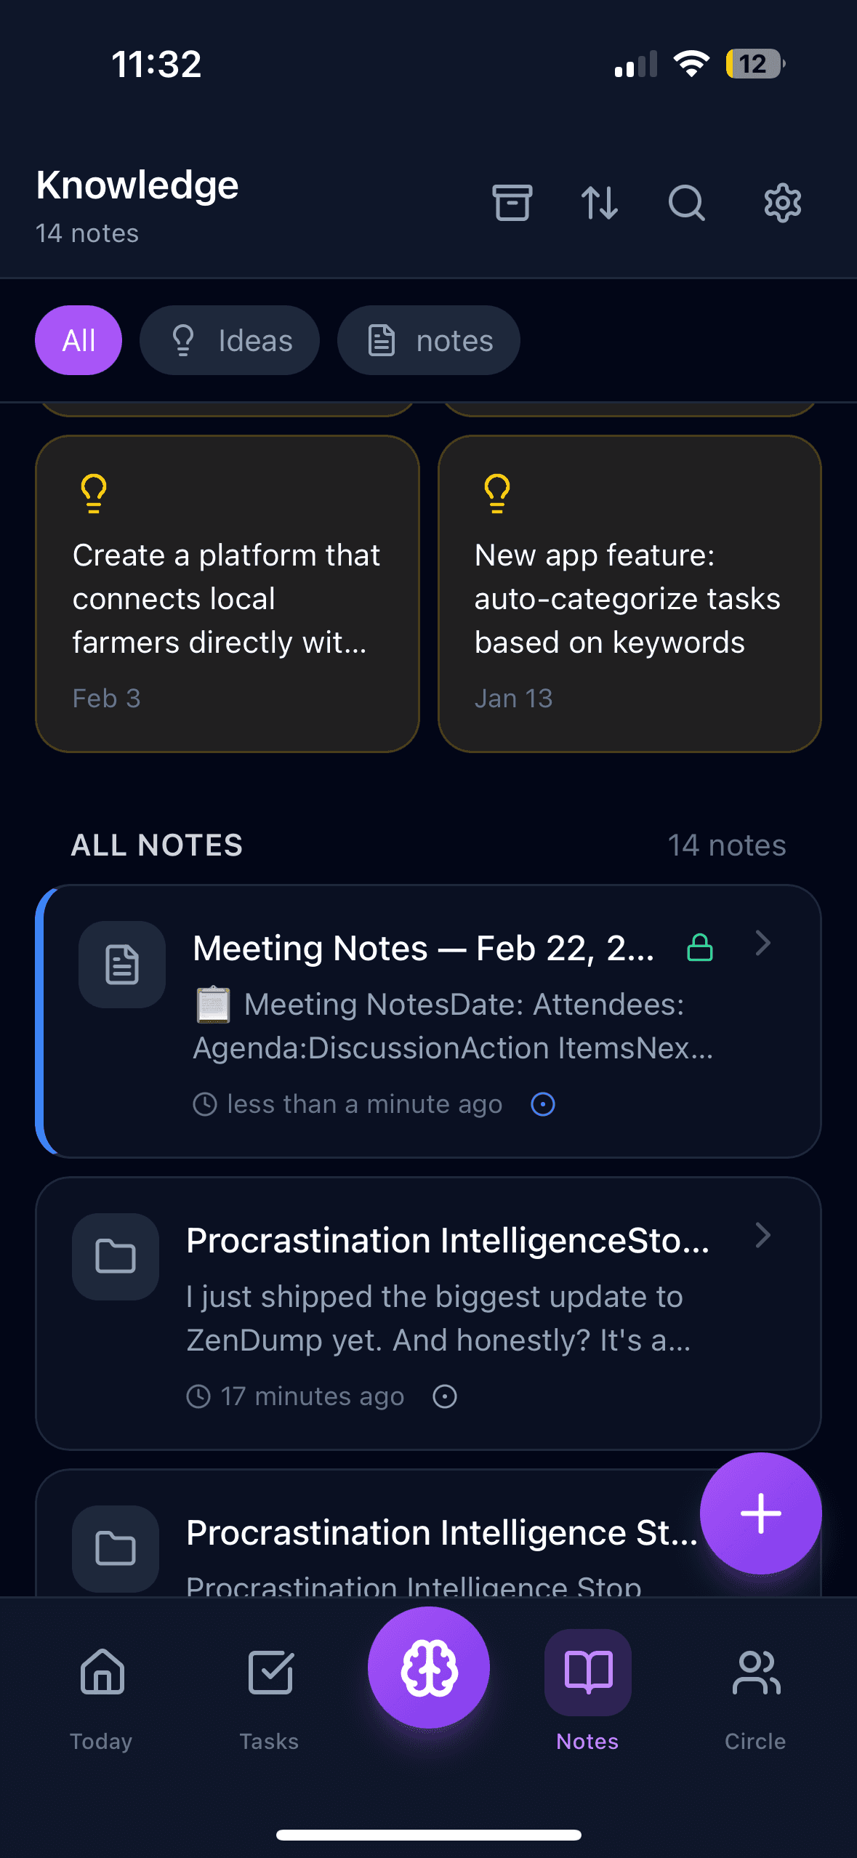Tap the sort arrows icon
The width and height of the screenshot is (857, 1858).
(x=600, y=203)
